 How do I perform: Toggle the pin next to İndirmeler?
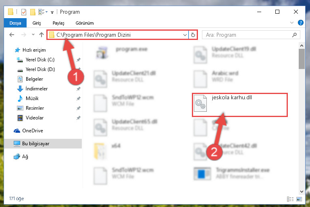click(79, 89)
